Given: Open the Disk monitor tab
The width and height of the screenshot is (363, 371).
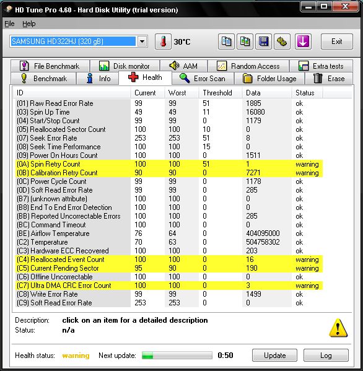Looking at the screenshot, I should click(125, 66).
